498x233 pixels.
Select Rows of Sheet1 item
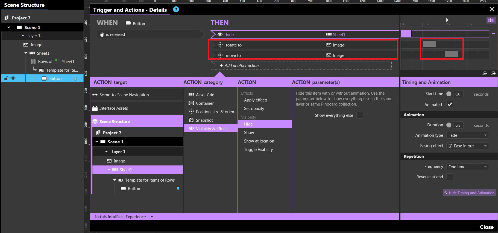click(53, 62)
